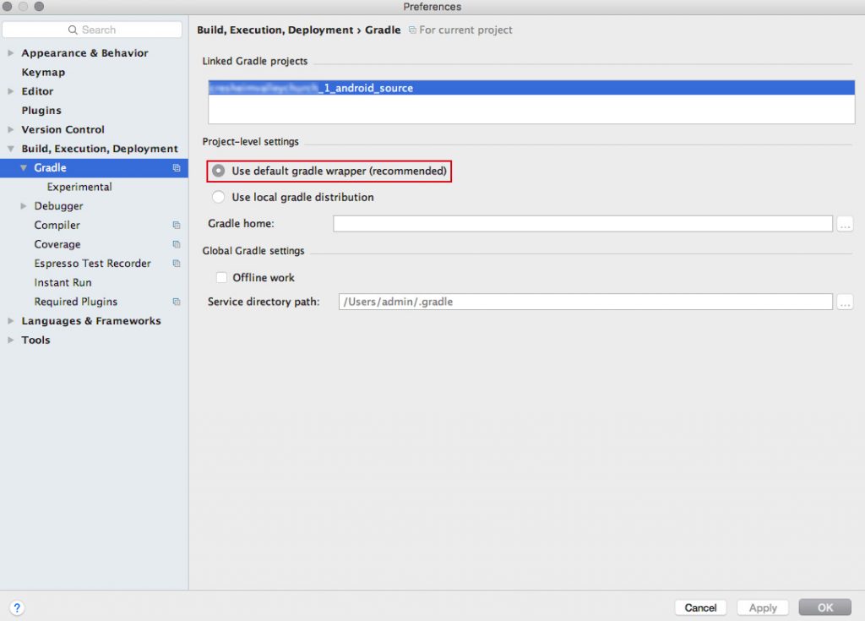Open the Plugins settings page
The height and width of the screenshot is (621, 865).
41,111
